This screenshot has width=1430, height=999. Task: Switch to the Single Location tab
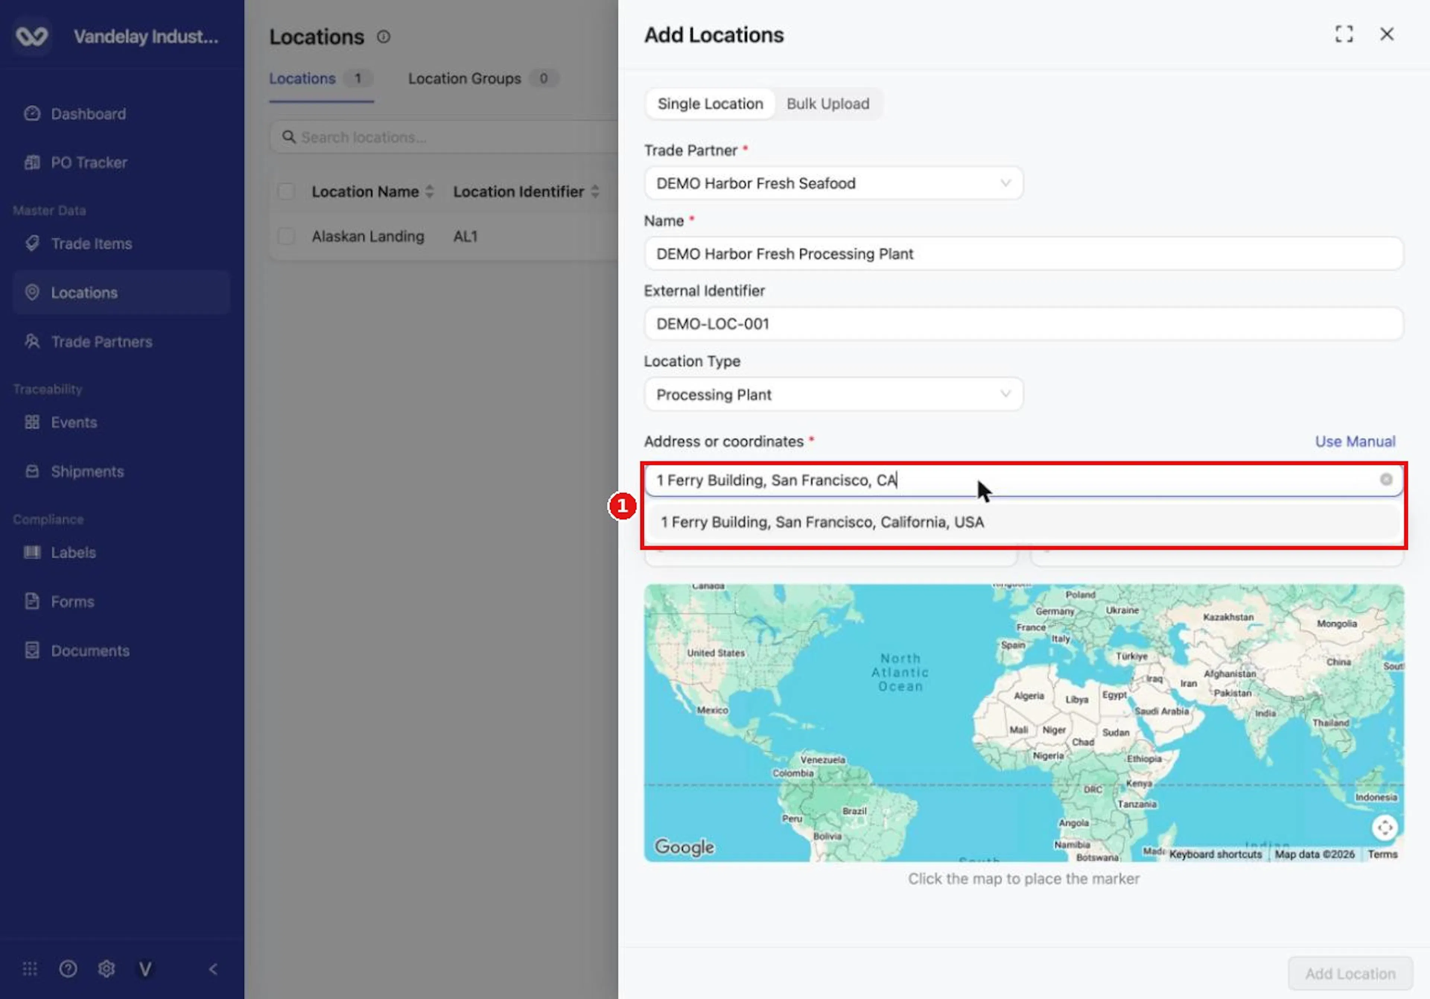click(710, 104)
